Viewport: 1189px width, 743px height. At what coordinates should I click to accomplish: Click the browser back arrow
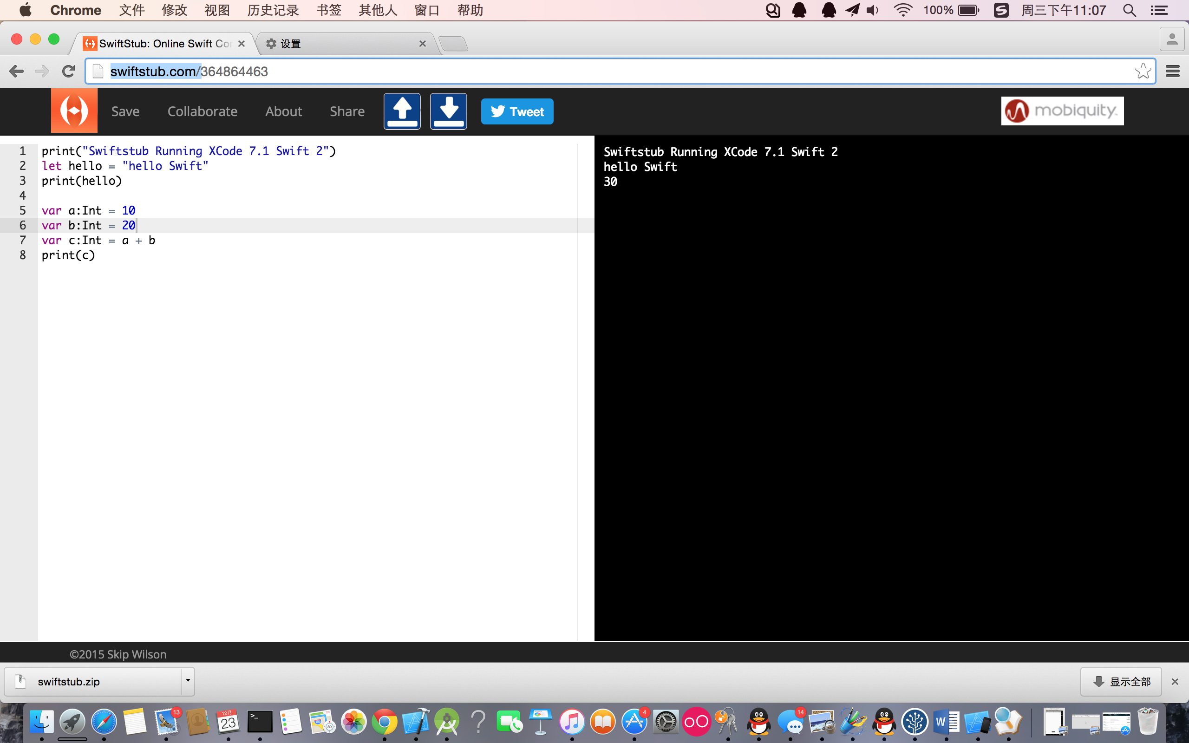pyautogui.click(x=16, y=71)
